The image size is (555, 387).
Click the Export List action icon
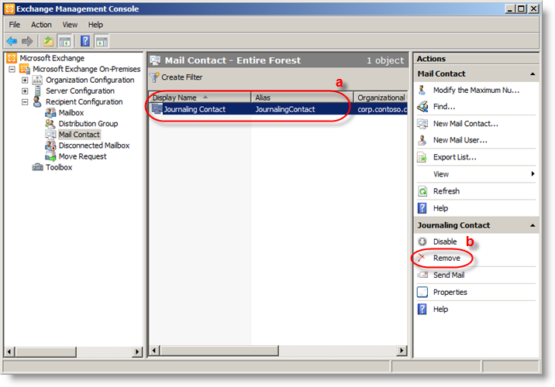coord(422,157)
